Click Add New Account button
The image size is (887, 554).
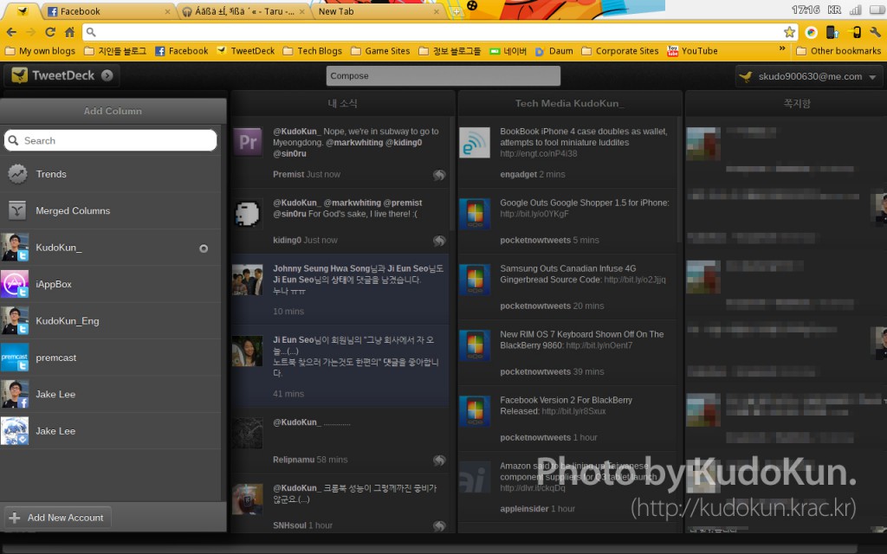57,518
